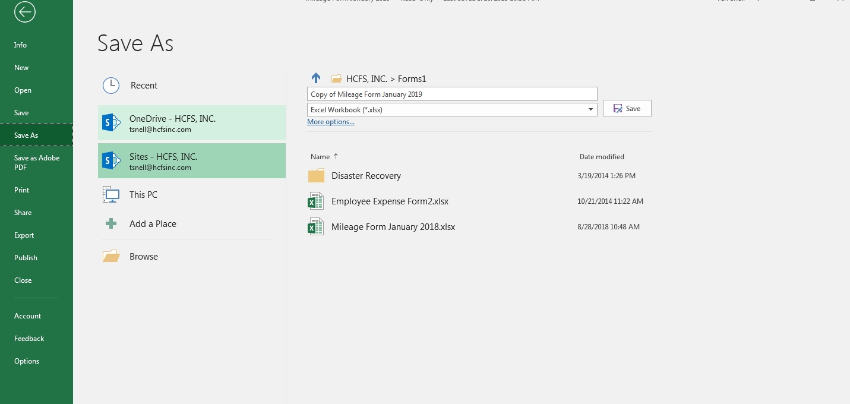
Task: Click the Browse folder icon
Action: [111, 257]
